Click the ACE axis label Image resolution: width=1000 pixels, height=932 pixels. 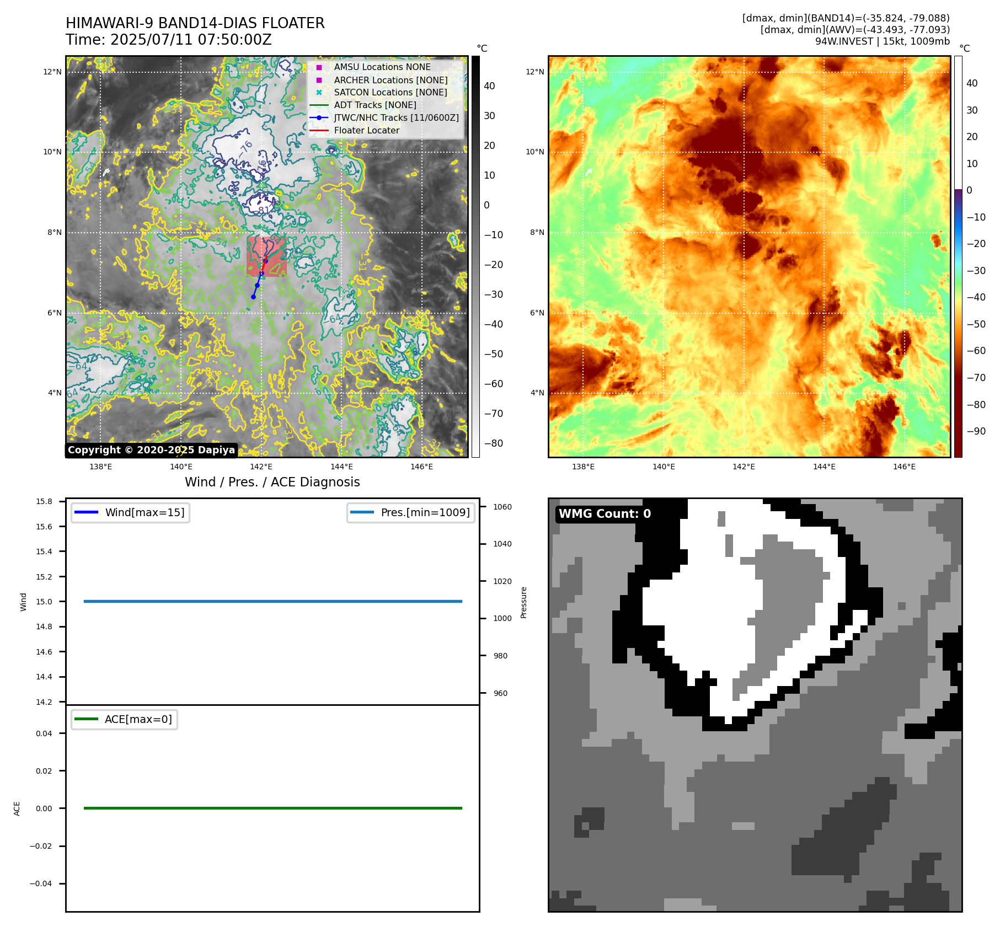(x=17, y=808)
